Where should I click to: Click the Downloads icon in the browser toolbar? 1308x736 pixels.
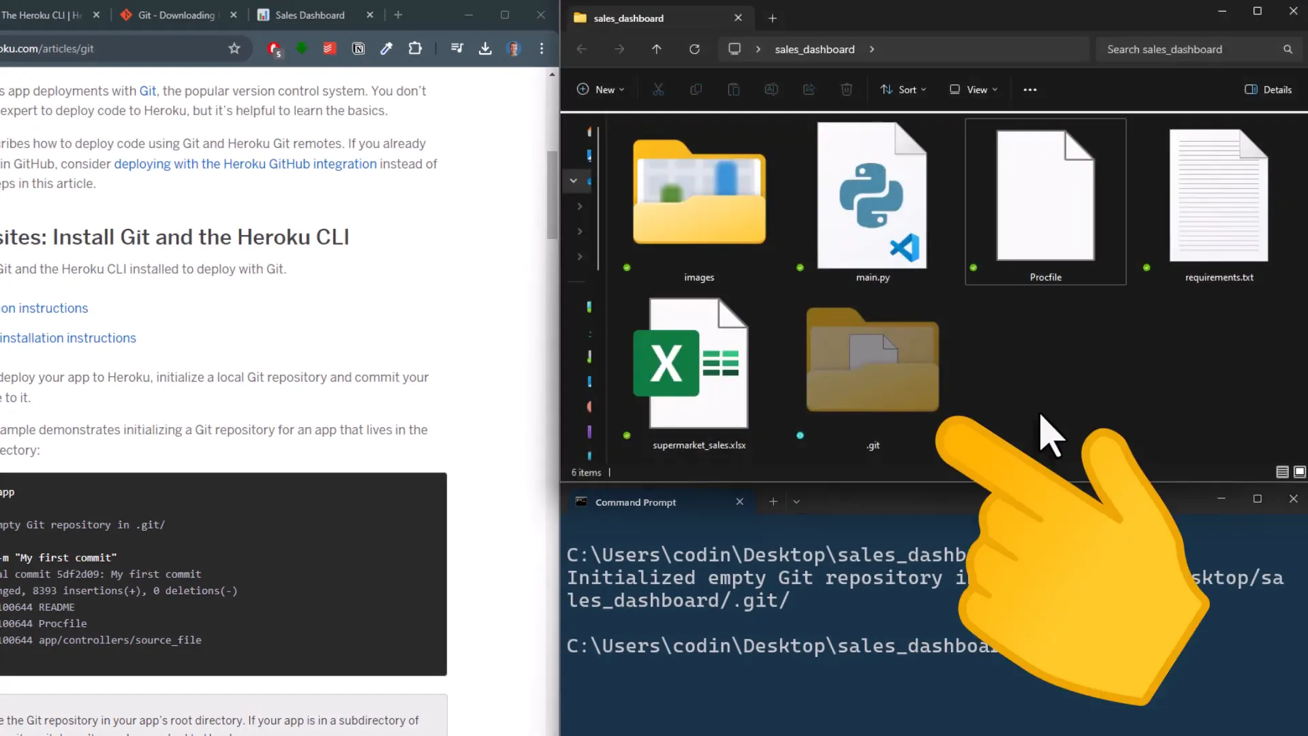(x=485, y=48)
